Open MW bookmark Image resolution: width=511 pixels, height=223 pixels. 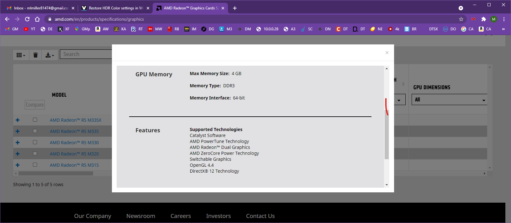155,29
